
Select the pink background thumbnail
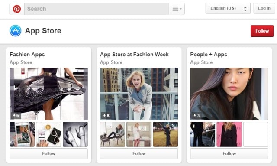(229, 134)
